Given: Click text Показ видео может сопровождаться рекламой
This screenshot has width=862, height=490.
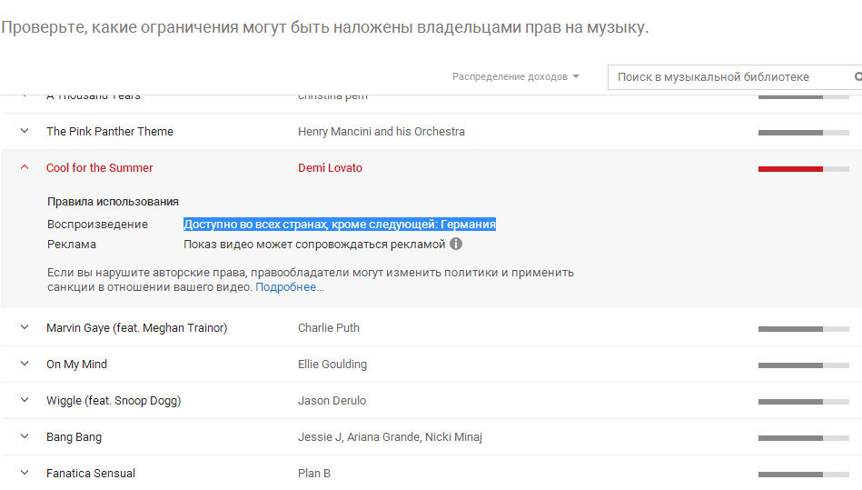Looking at the screenshot, I should click(x=314, y=245).
